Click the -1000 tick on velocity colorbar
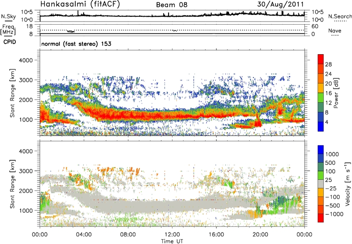This screenshot has height=244, width=352. (x=334, y=214)
